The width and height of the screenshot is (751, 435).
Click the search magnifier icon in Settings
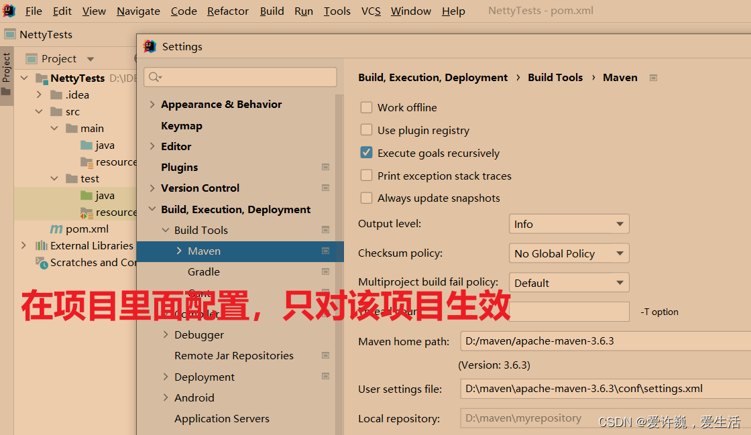tap(155, 77)
